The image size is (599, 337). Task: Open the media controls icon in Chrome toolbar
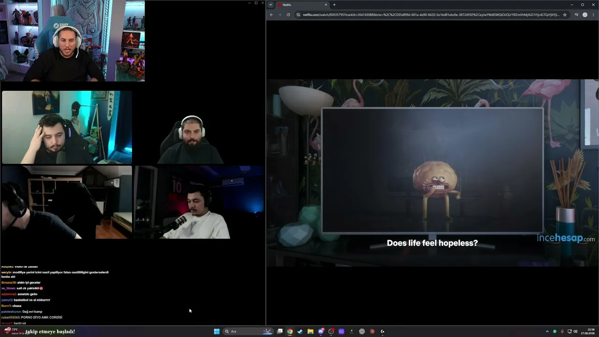click(577, 15)
